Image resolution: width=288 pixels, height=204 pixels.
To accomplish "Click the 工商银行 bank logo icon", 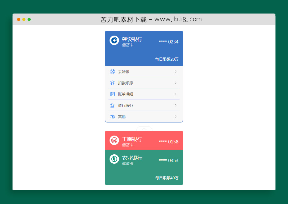I will click(114, 140).
